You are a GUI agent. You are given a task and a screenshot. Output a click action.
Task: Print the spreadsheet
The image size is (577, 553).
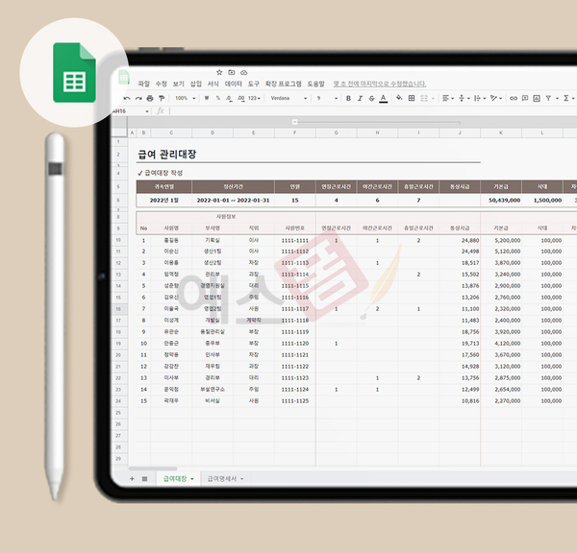tap(150, 98)
